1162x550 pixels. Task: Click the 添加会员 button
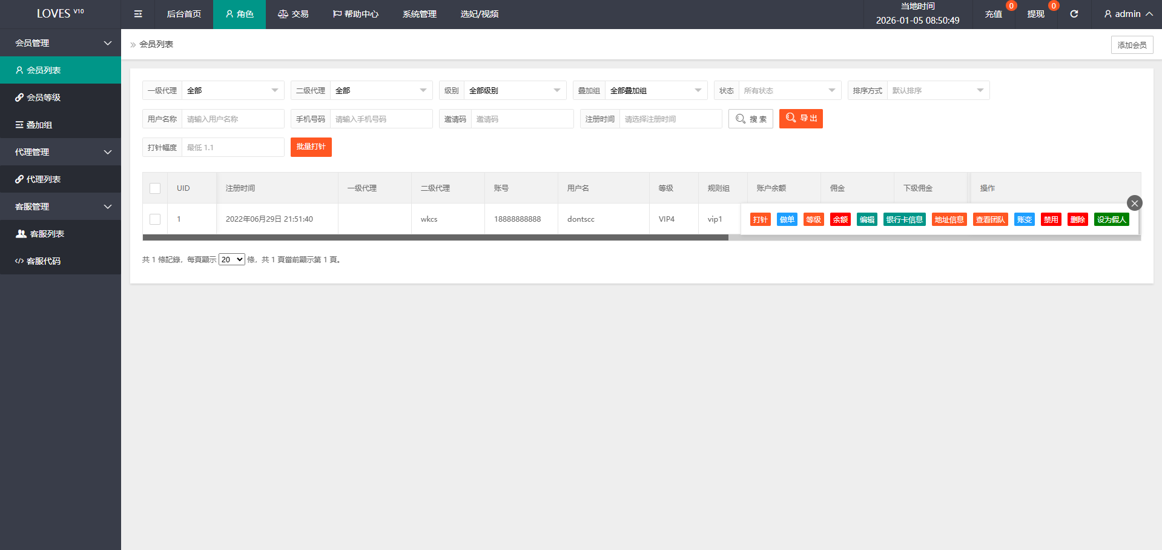point(1131,45)
